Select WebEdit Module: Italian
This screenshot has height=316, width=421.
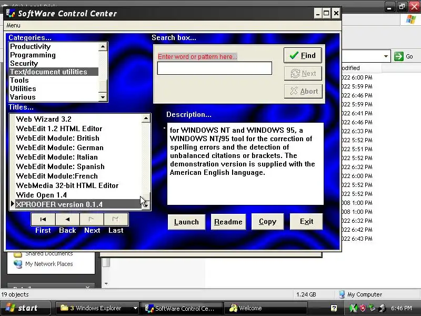78,157
